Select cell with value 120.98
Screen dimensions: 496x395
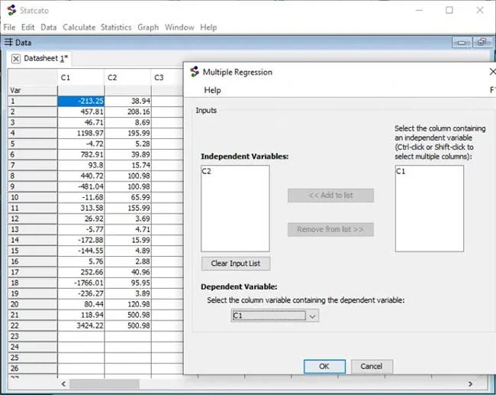(127, 304)
